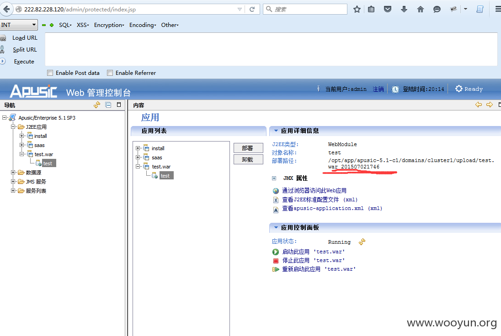Open 查看J2EE标准配置文件 link
This screenshot has height=336, width=501.
(x=320, y=199)
